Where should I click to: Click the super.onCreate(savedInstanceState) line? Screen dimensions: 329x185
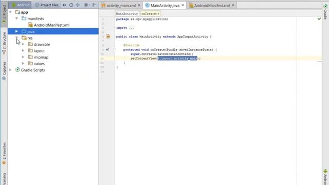(162, 54)
